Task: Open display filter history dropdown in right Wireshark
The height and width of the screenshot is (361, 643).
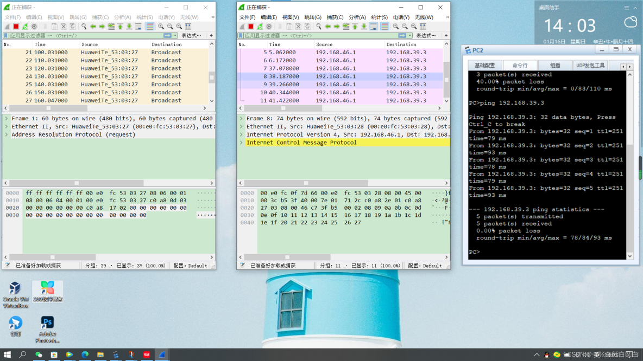Action: pyautogui.click(x=410, y=36)
